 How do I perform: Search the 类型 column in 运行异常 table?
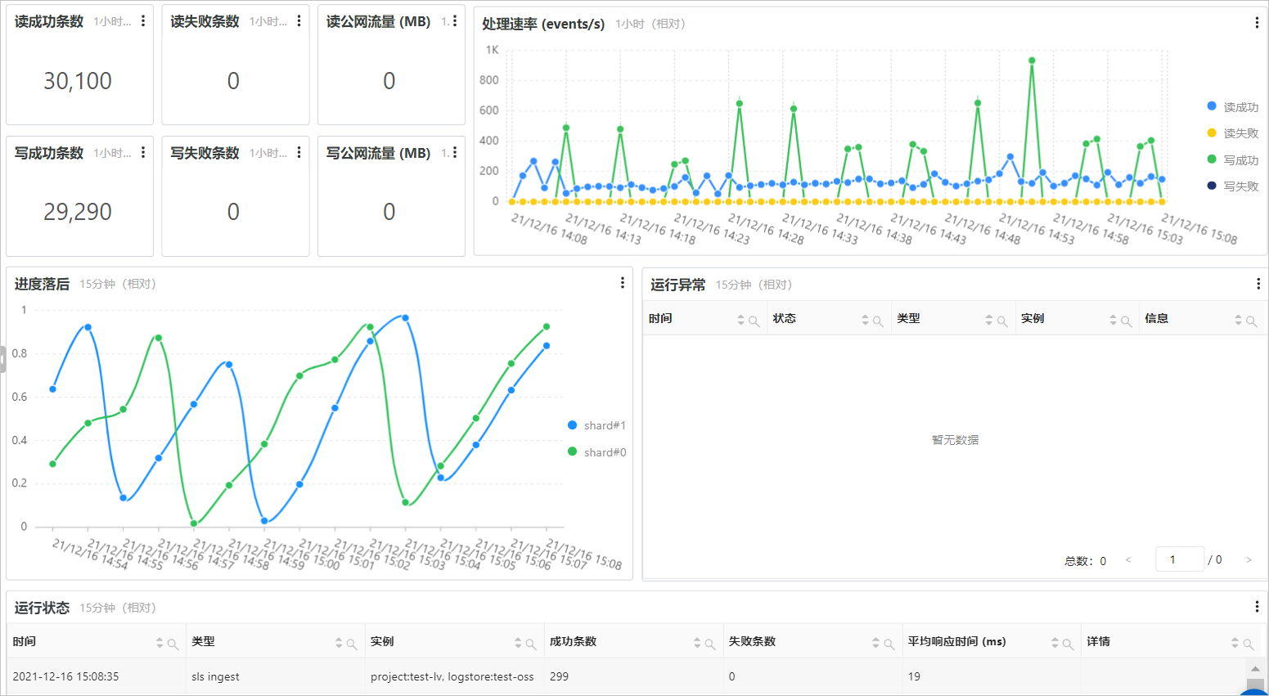(x=1002, y=321)
